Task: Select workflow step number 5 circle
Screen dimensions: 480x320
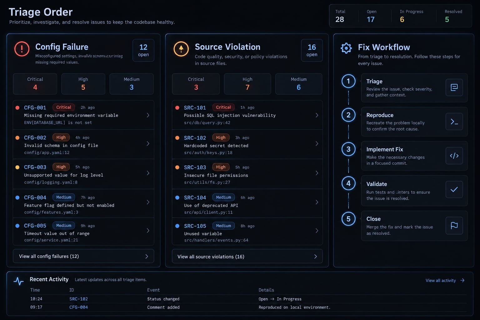Action: tap(348, 219)
